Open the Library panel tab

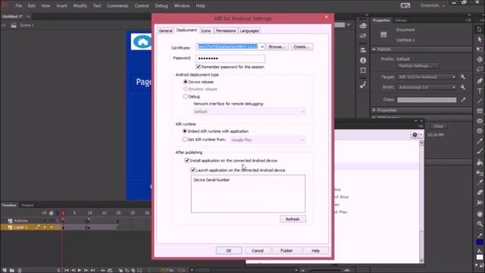(401, 20)
